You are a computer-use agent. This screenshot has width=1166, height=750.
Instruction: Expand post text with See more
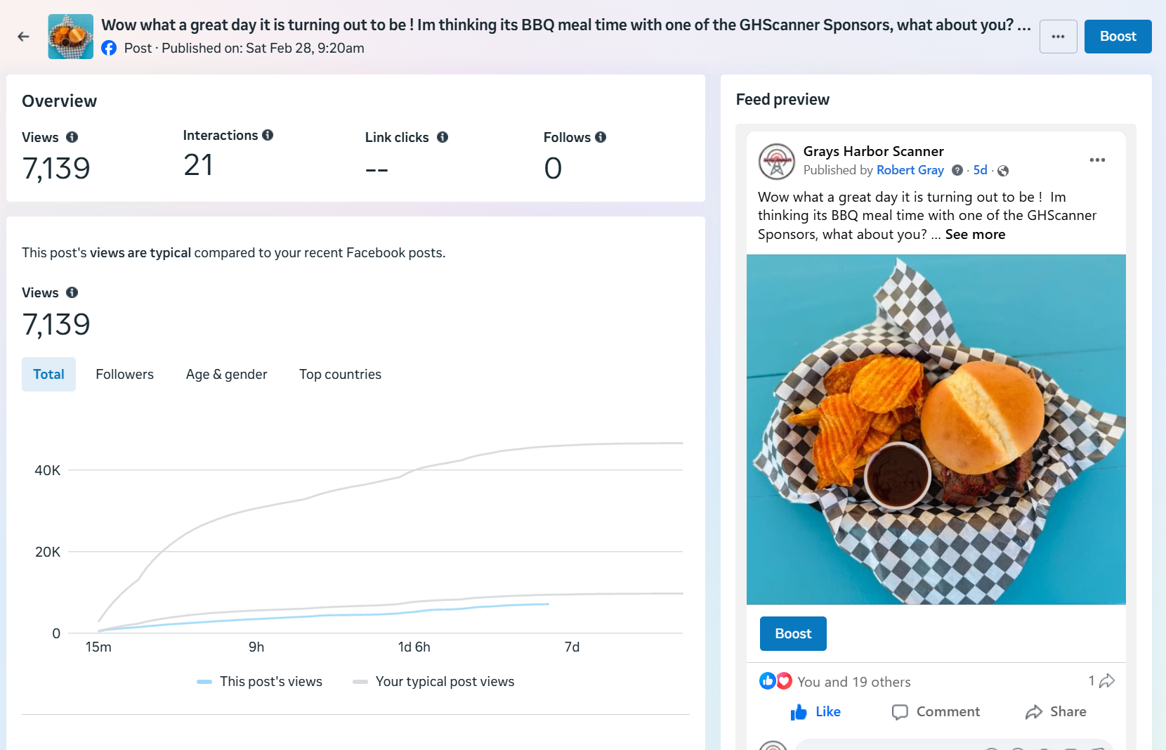975,235
